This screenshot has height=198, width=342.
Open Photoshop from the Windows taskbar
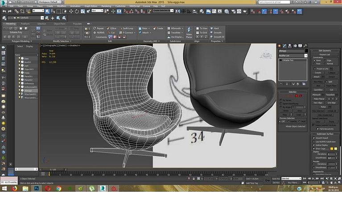coord(36,188)
